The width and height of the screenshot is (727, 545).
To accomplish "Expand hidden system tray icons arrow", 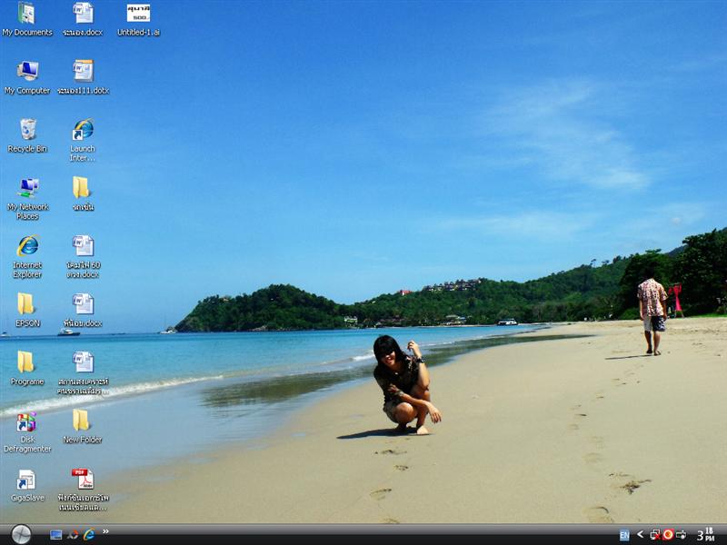I will pyautogui.click(x=640, y=535).
